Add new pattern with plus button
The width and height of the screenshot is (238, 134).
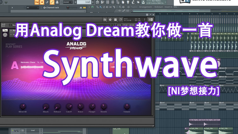point(93,2)
